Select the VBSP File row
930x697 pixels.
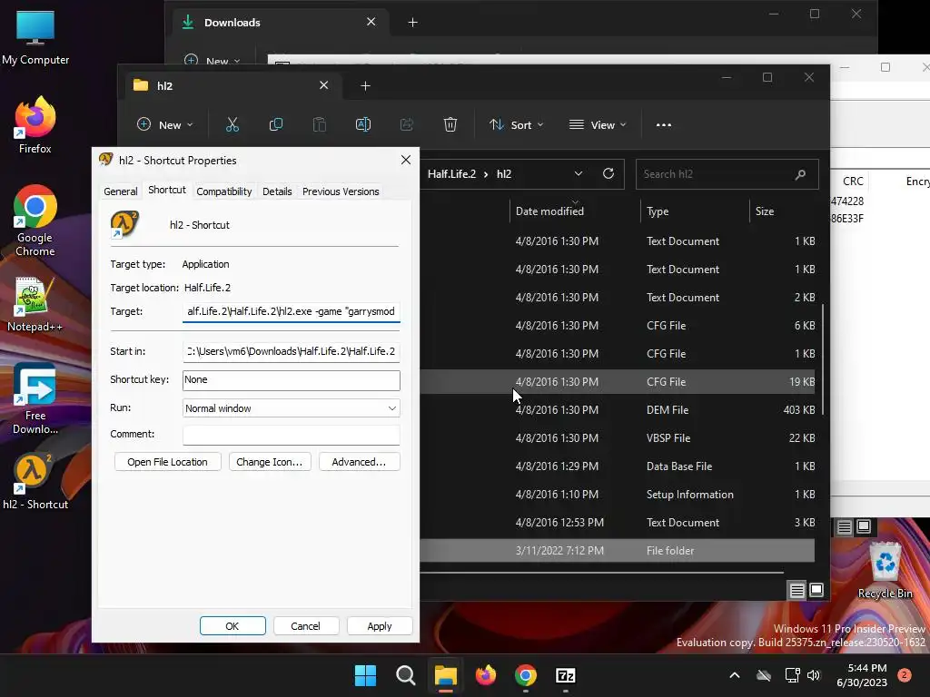[x=617, y=438]
